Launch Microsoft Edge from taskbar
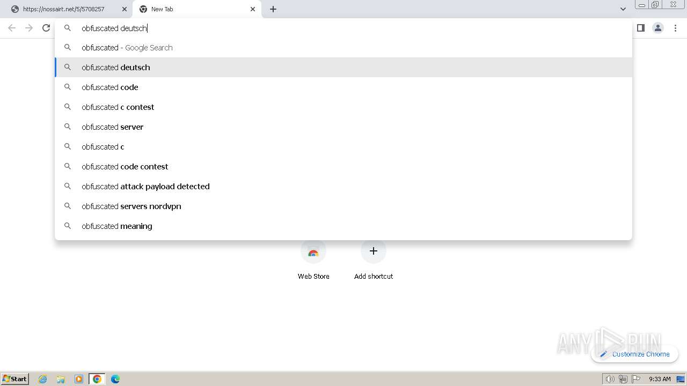The width and height of the screenshot is (687, 386). pos(115,379)
